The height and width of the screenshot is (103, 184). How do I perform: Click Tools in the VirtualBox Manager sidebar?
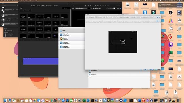(72, 31)
